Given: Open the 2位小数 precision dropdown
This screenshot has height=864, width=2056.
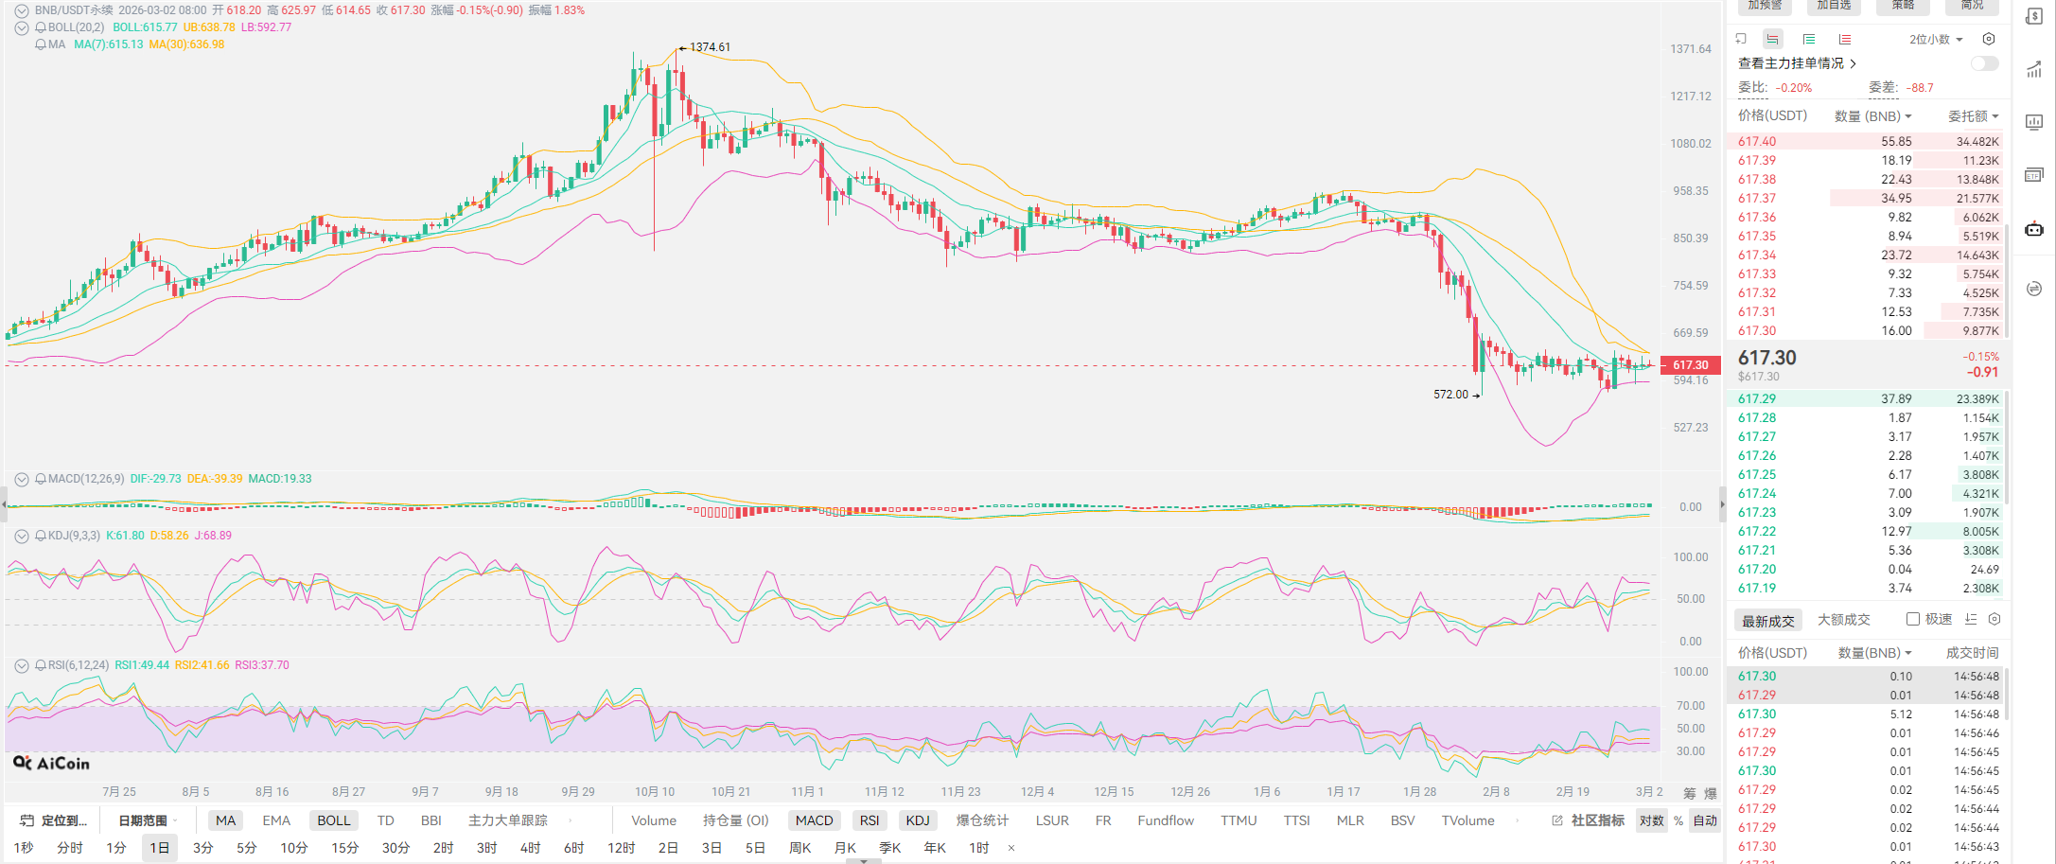Looking at the screenshot, I should (x=1935, y=39).
